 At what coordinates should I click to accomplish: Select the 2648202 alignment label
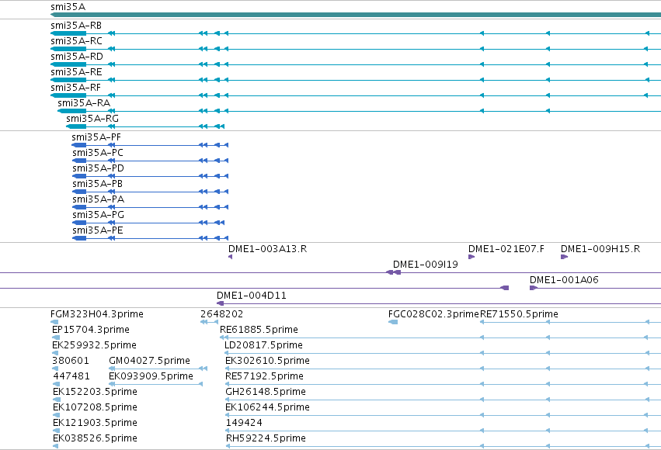tap(221, 314)
